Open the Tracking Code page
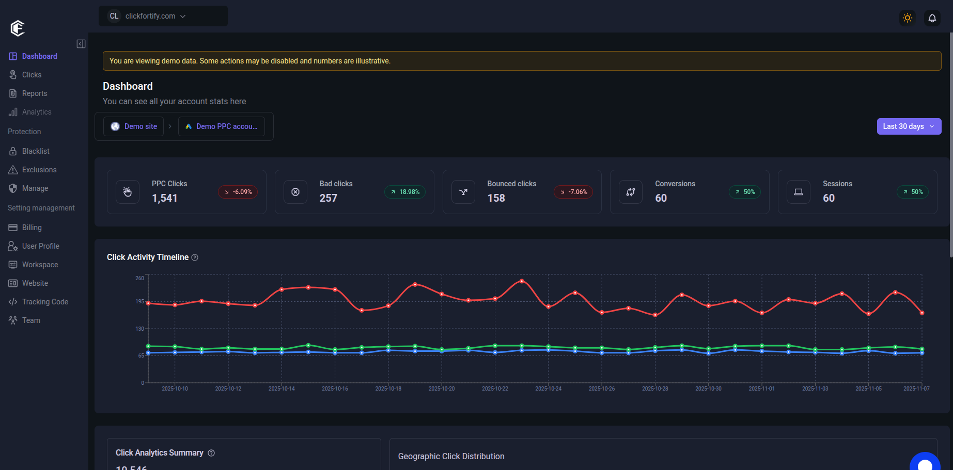 point(45,301)
